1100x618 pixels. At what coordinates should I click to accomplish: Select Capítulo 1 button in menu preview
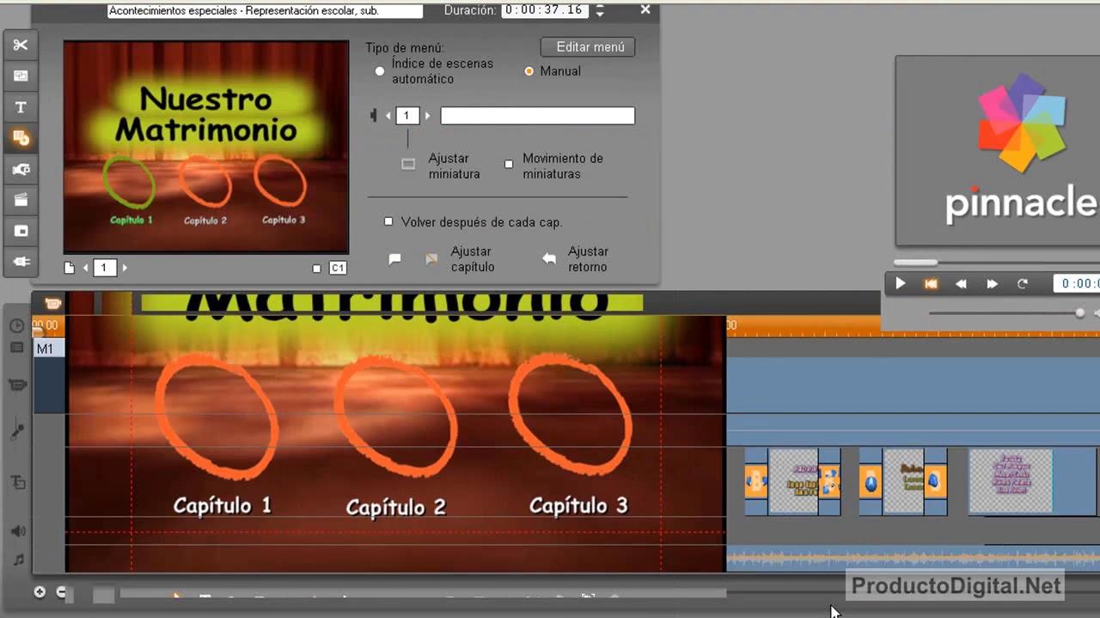click(130, 182)
